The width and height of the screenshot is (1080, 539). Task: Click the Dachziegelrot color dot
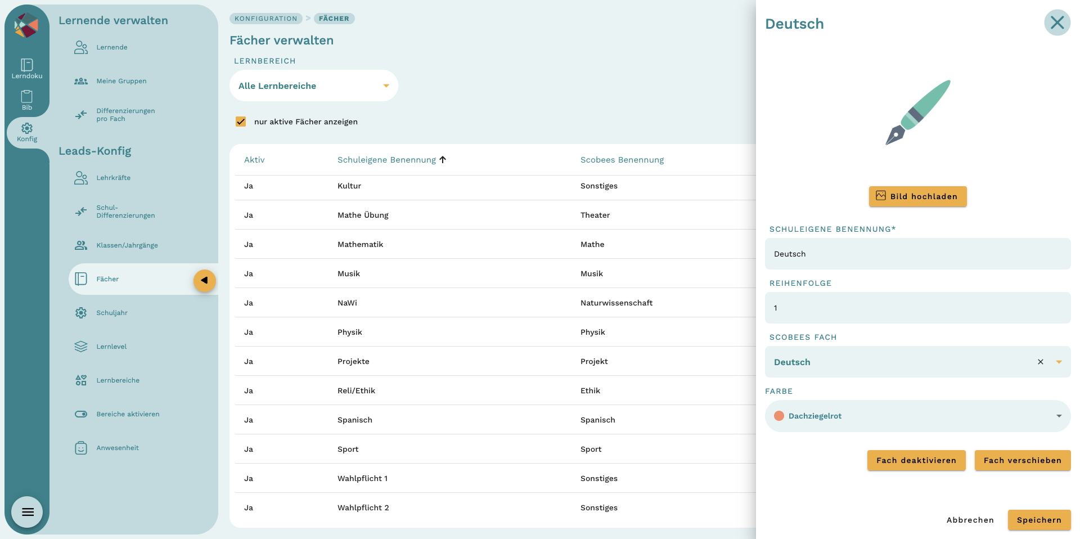click(779, 416)
